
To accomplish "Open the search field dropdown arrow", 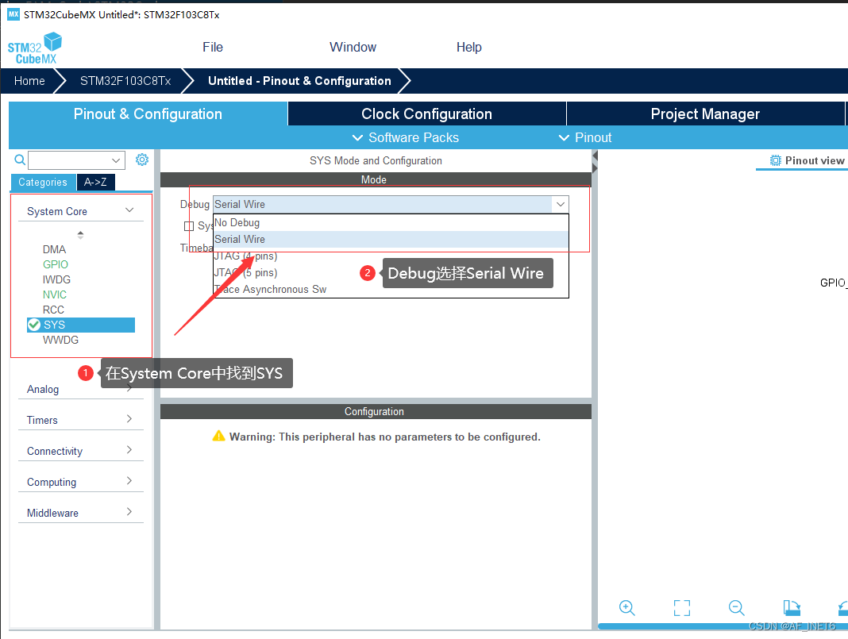I will (116, 160).
